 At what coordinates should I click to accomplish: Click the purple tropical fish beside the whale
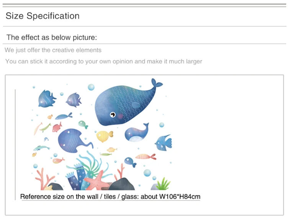click(74, 100)
